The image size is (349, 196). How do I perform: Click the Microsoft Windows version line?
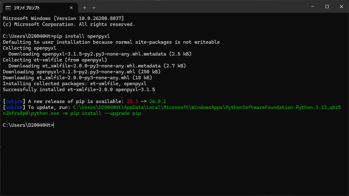63,18
